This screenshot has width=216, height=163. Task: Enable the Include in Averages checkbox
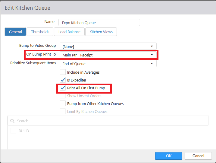click(63, 72)
